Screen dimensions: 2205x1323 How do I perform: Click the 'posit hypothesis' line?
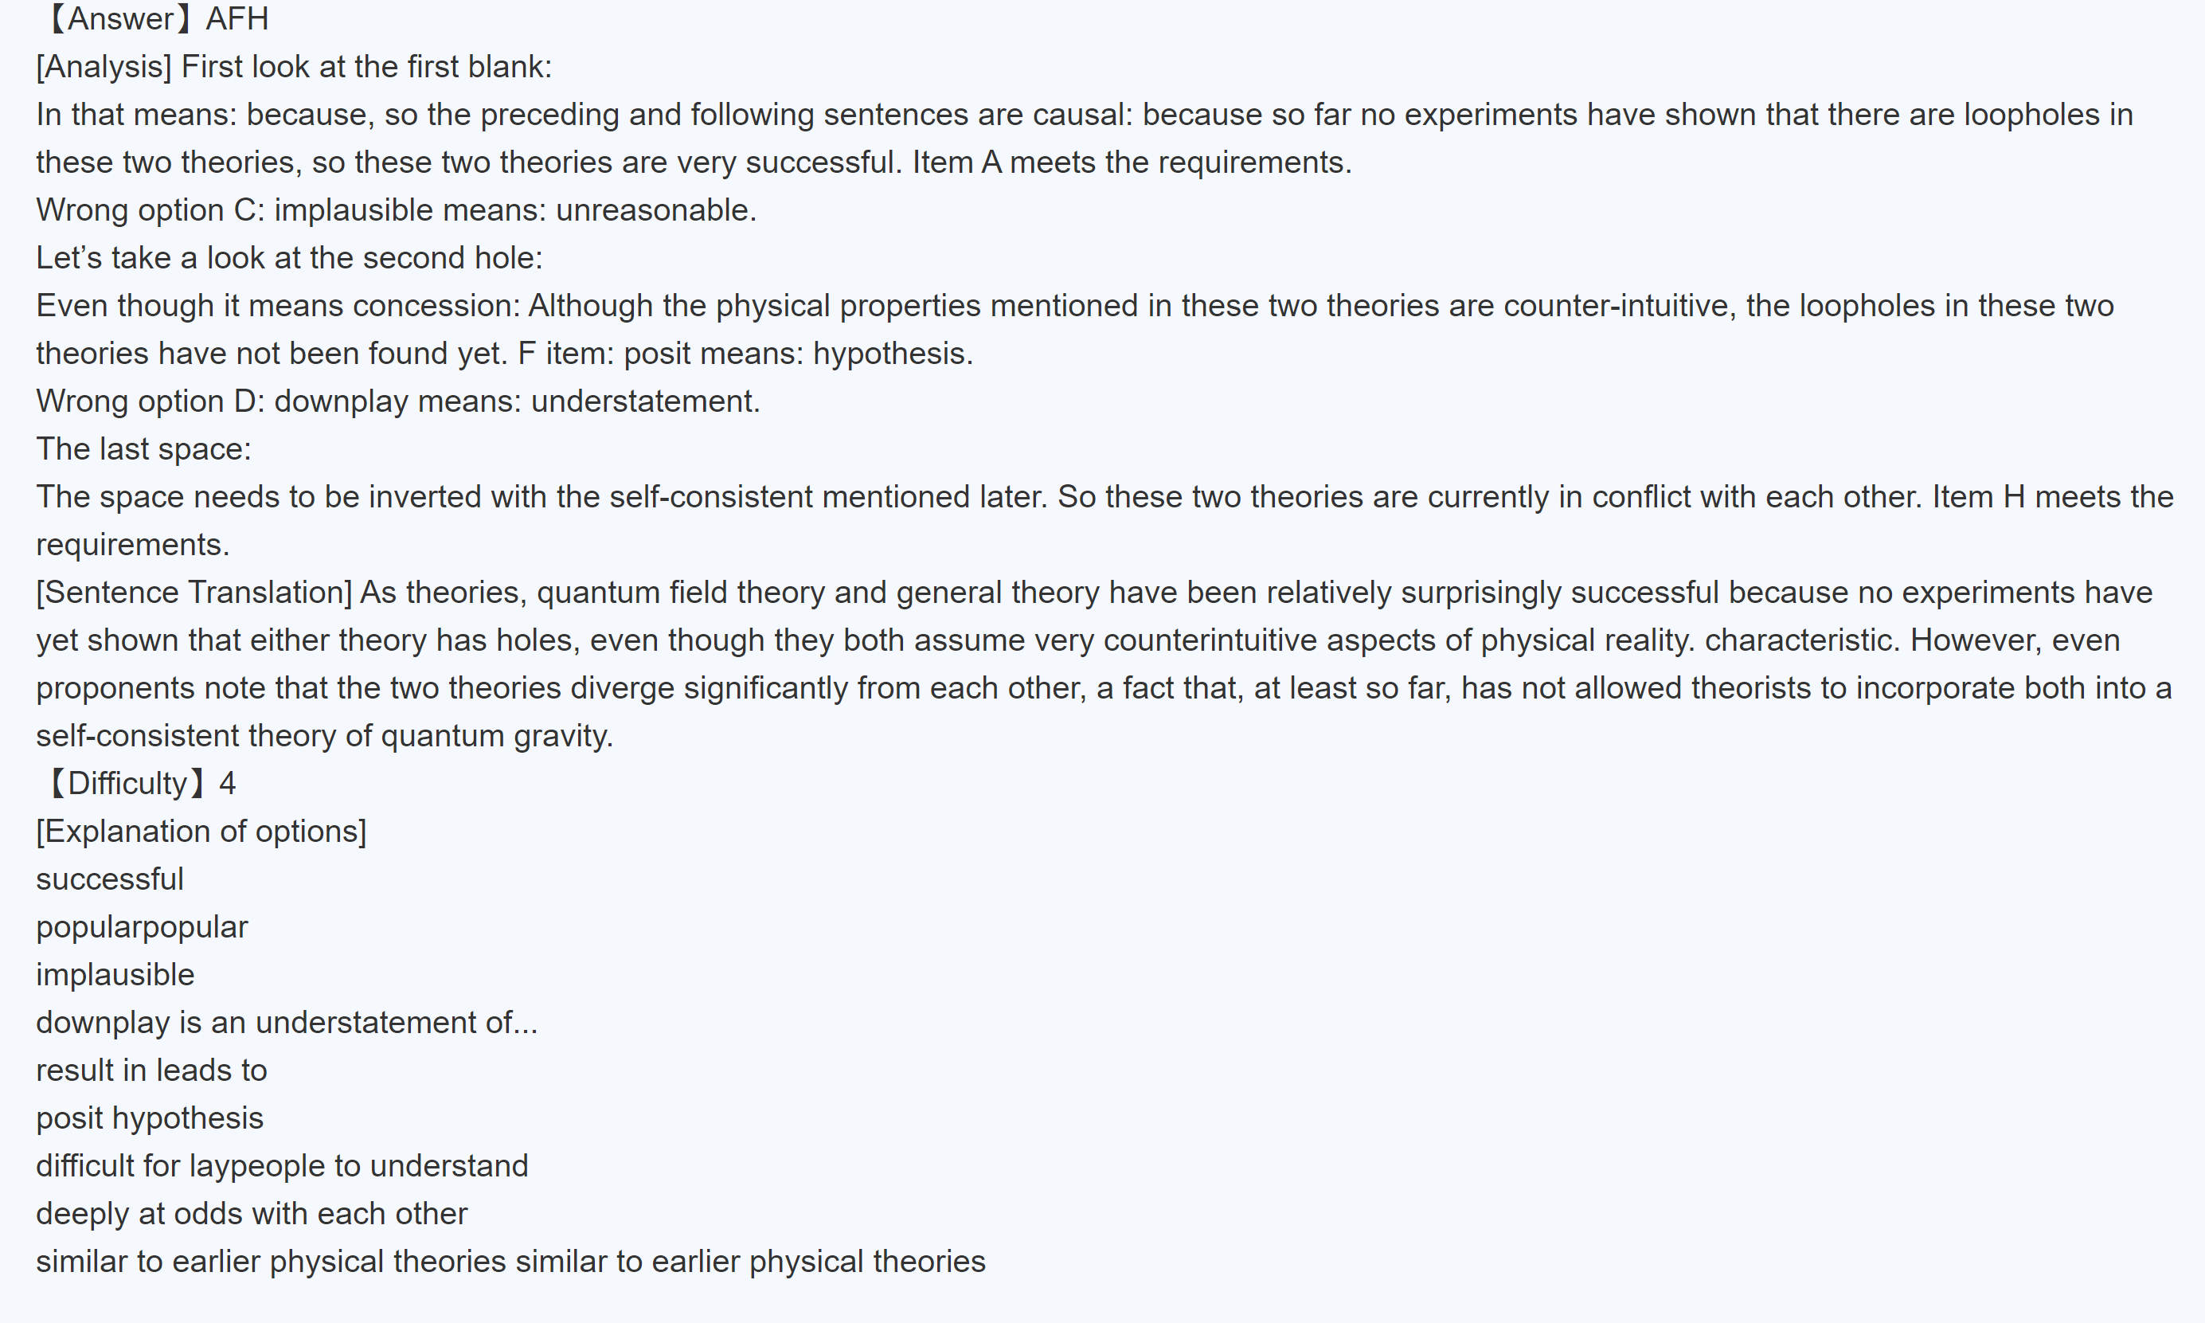150,1119
